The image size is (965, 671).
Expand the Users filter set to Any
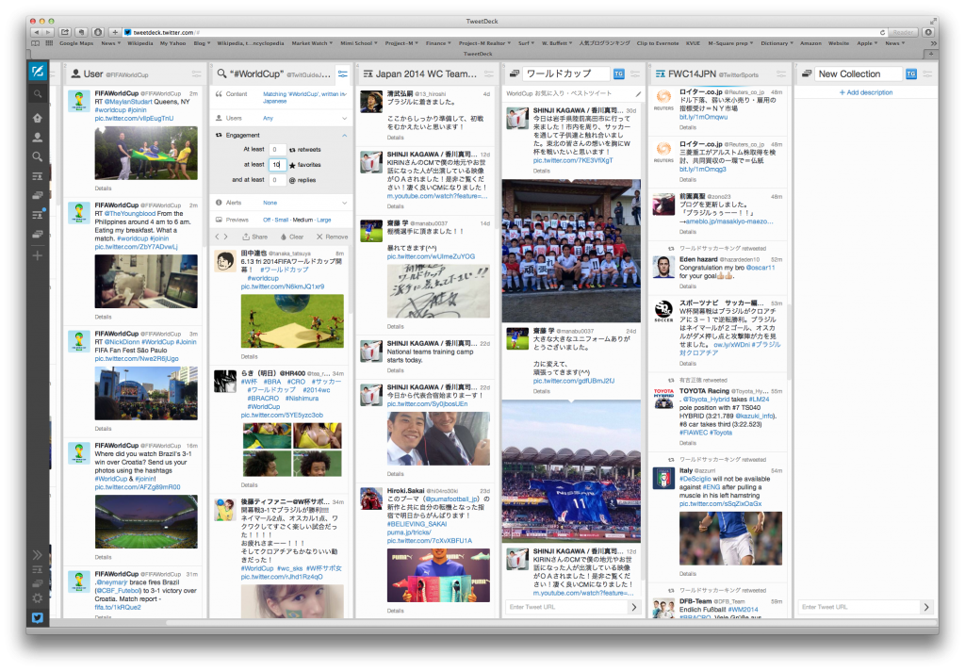click(281, 118)
